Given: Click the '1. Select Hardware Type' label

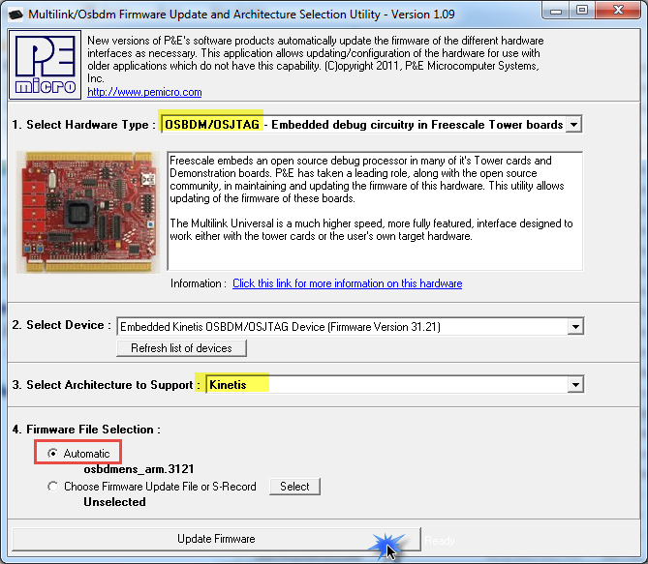Looking at the screenshot, I should pyautogui.click(x=84, y=125).
